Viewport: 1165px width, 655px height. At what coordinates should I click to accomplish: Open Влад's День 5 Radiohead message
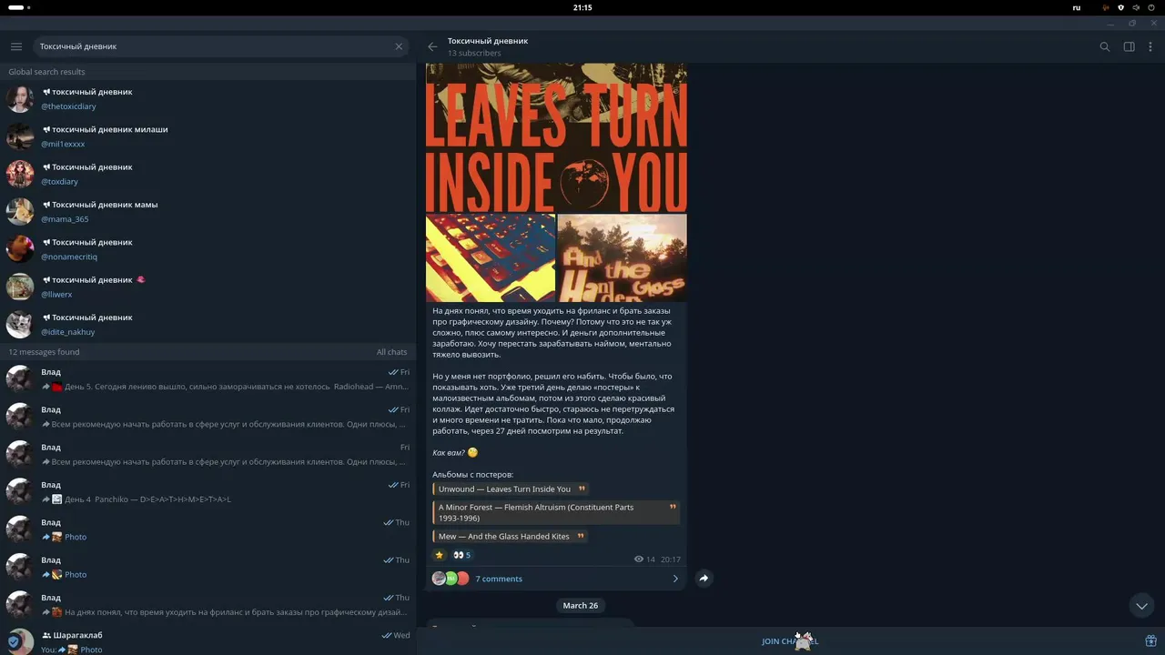pos(208,379)
